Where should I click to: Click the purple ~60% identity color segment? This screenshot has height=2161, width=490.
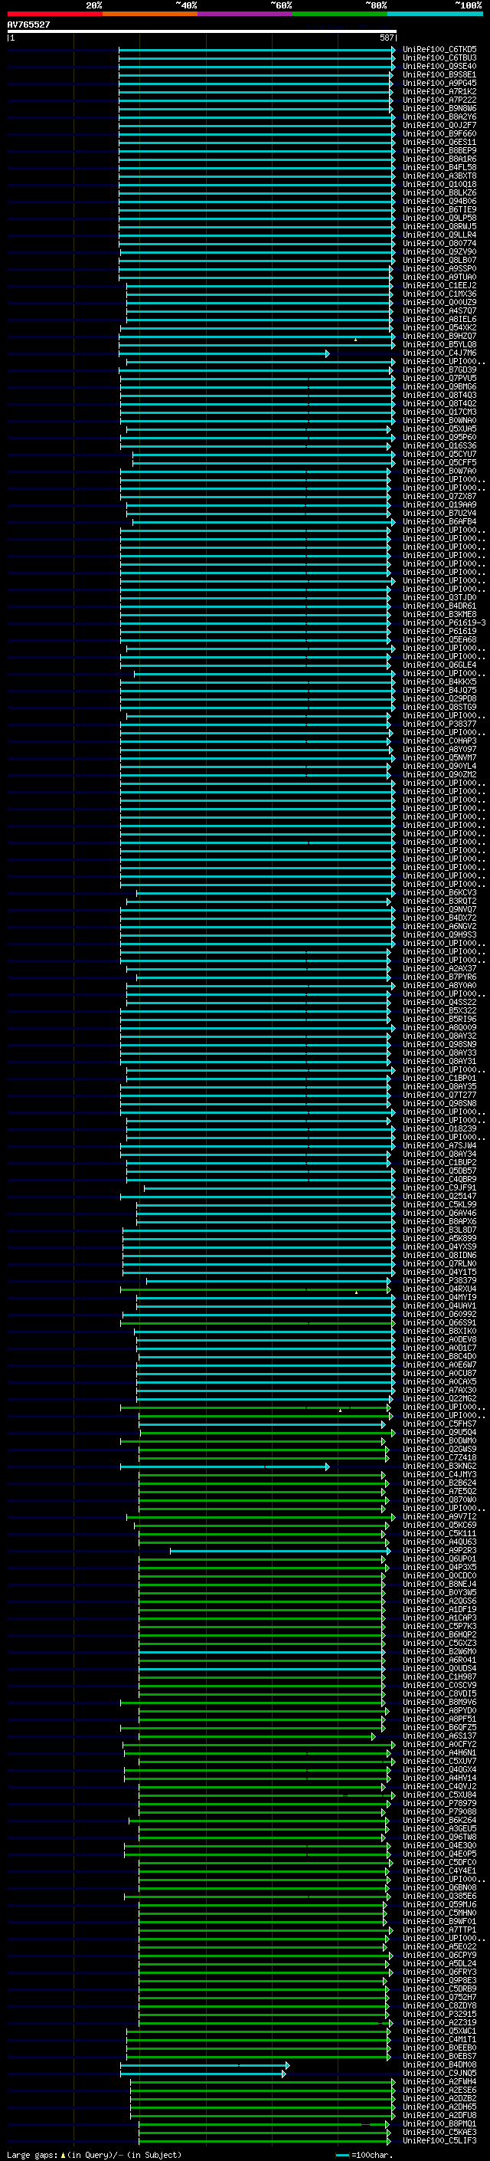(246, 14)
